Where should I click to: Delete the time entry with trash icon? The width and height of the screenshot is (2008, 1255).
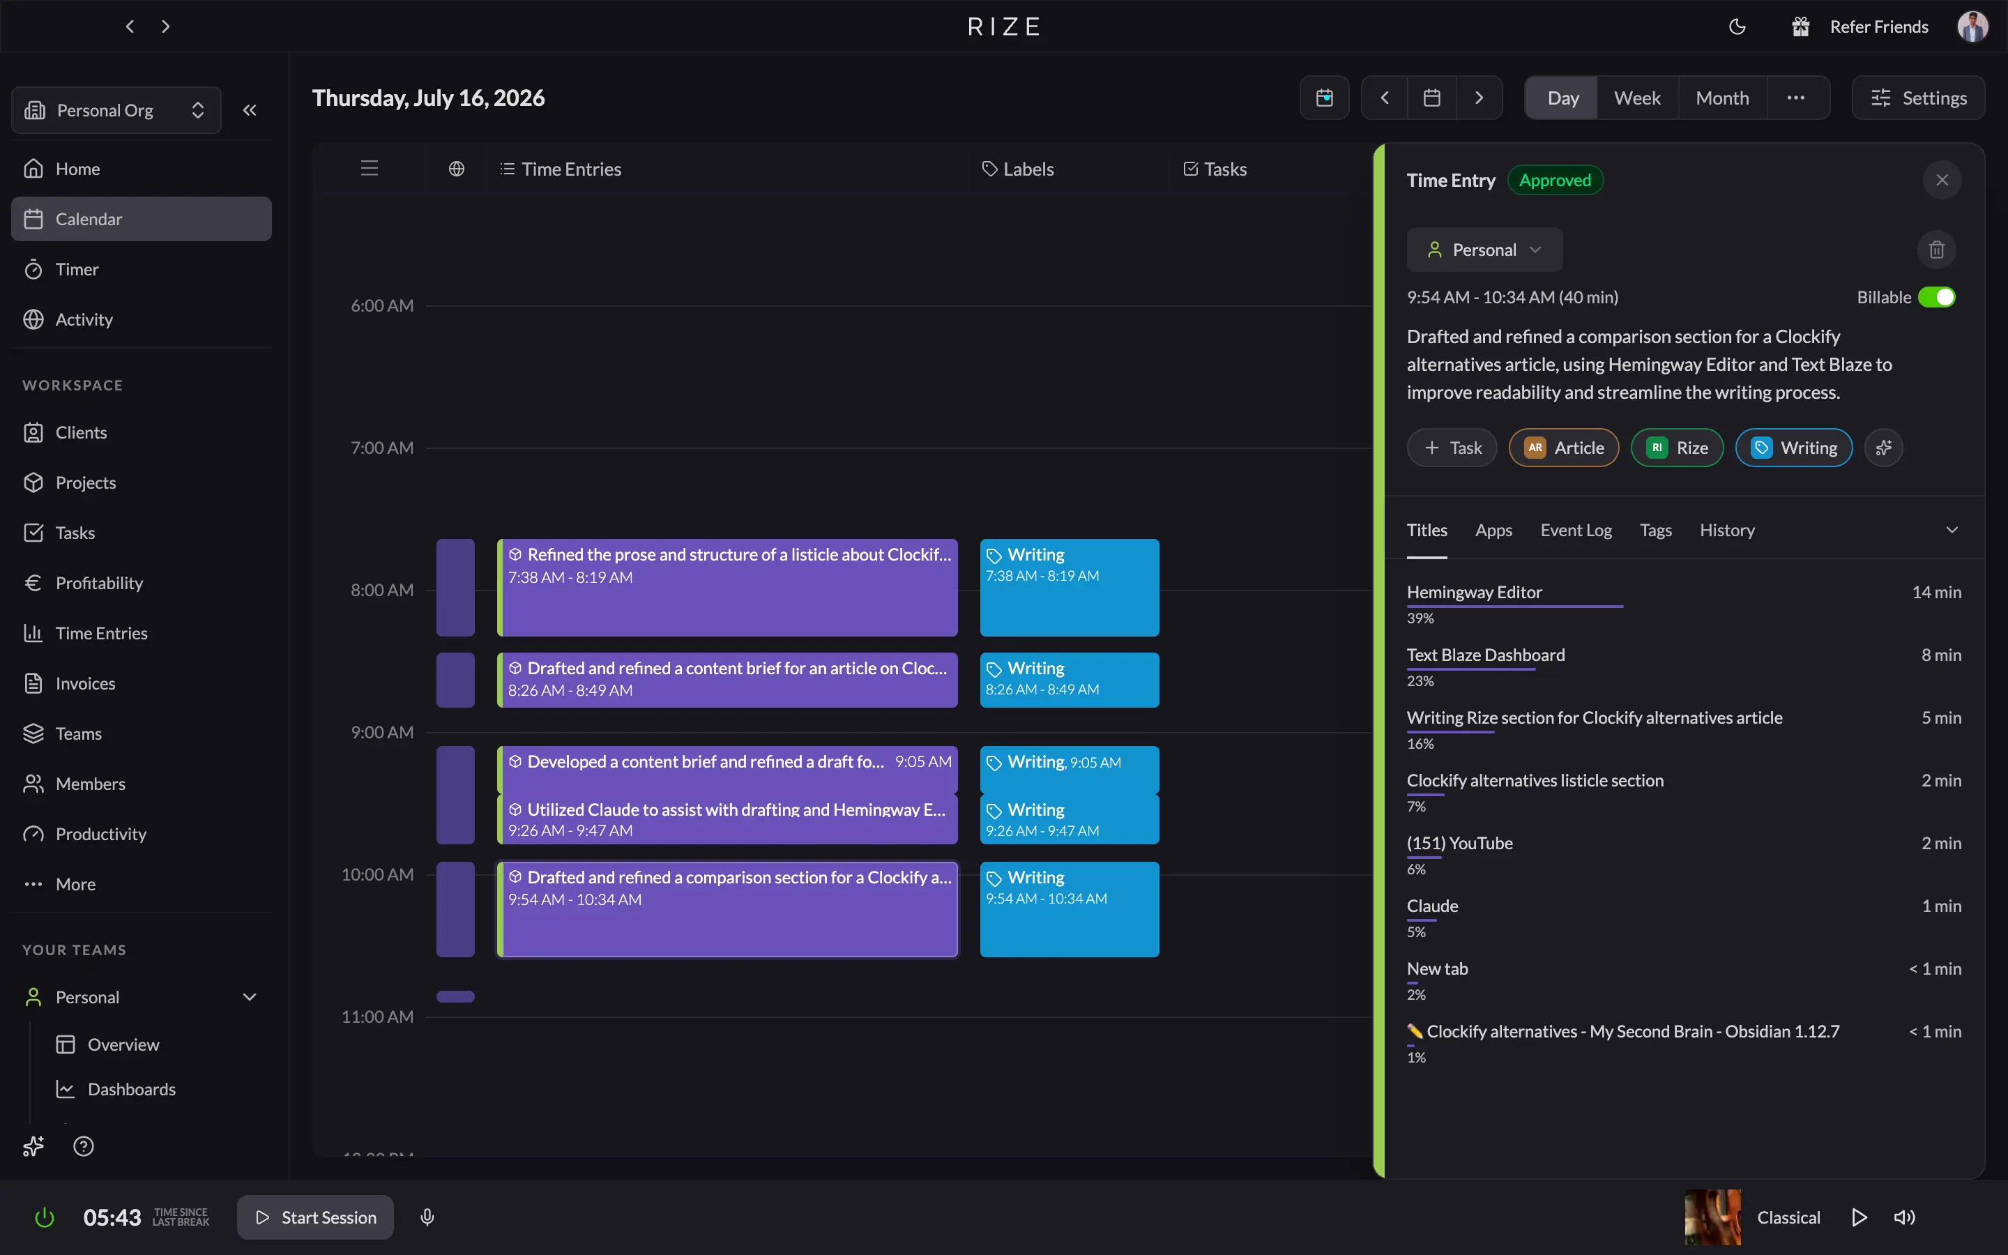(1937, 250)
